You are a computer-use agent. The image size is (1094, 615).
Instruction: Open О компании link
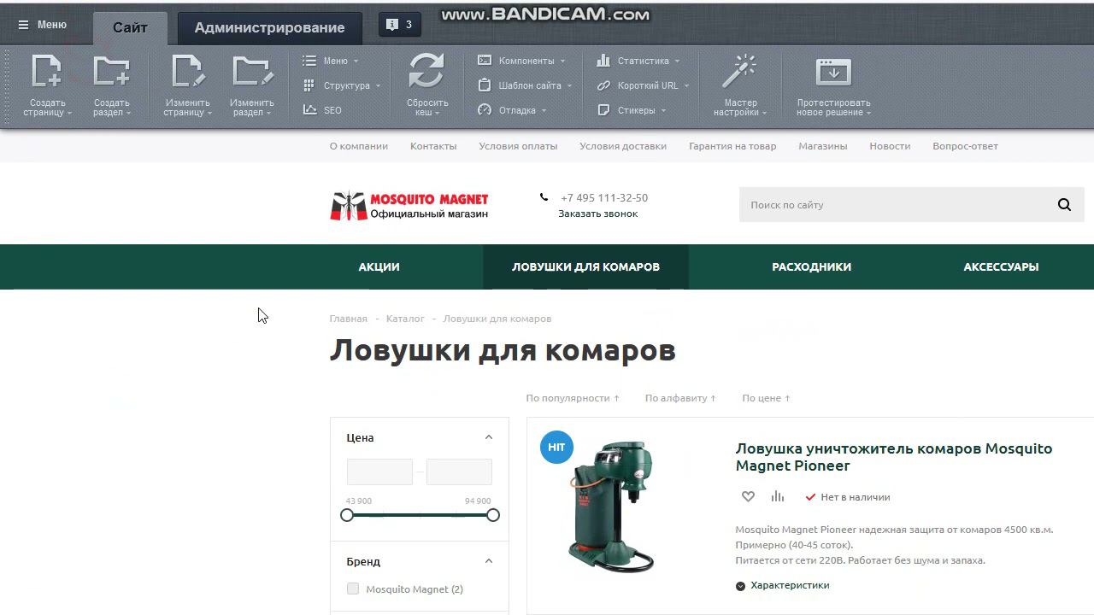click(x=359, y=146)
